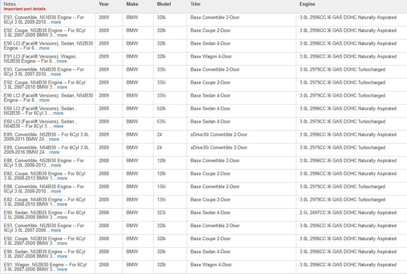
Task: Select "323i" model cell
Action: [x=161, y=213]
